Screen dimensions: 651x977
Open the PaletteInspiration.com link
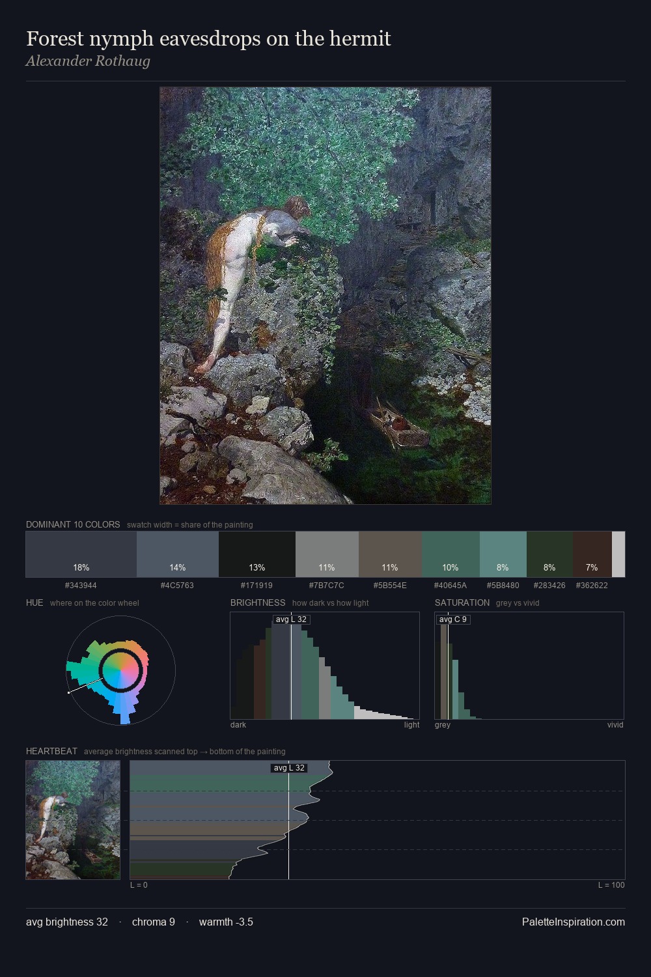[574, 922]
